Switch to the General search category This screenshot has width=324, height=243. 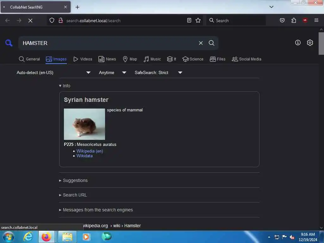click(29, 59)
